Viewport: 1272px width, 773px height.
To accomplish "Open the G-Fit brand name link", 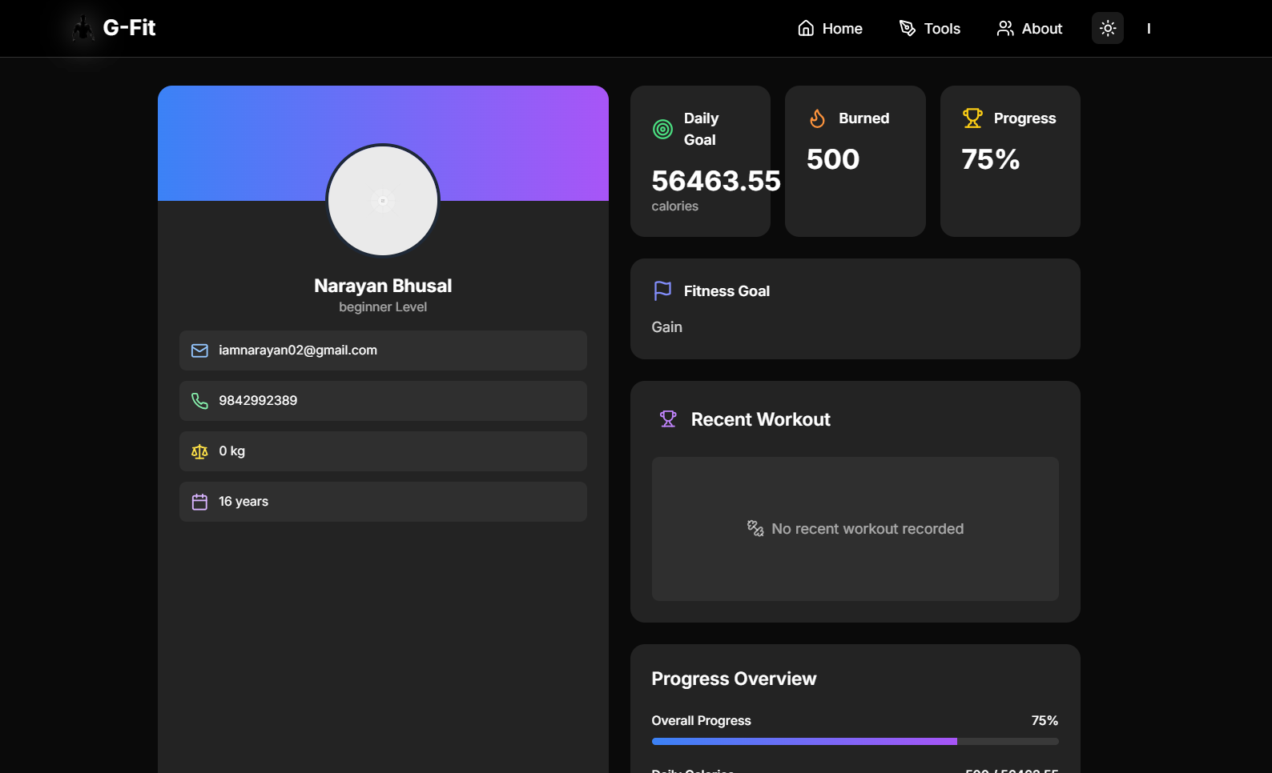I will click(129, 28).
